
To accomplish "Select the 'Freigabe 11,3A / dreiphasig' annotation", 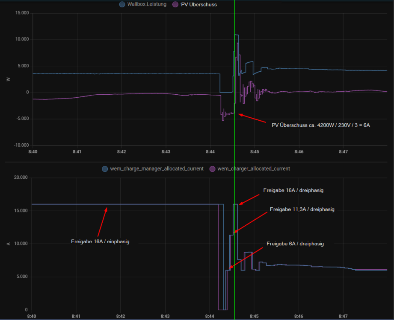I will [302, 209].
